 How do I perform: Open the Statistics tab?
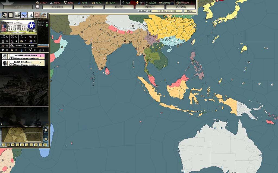tap(181, 7)
